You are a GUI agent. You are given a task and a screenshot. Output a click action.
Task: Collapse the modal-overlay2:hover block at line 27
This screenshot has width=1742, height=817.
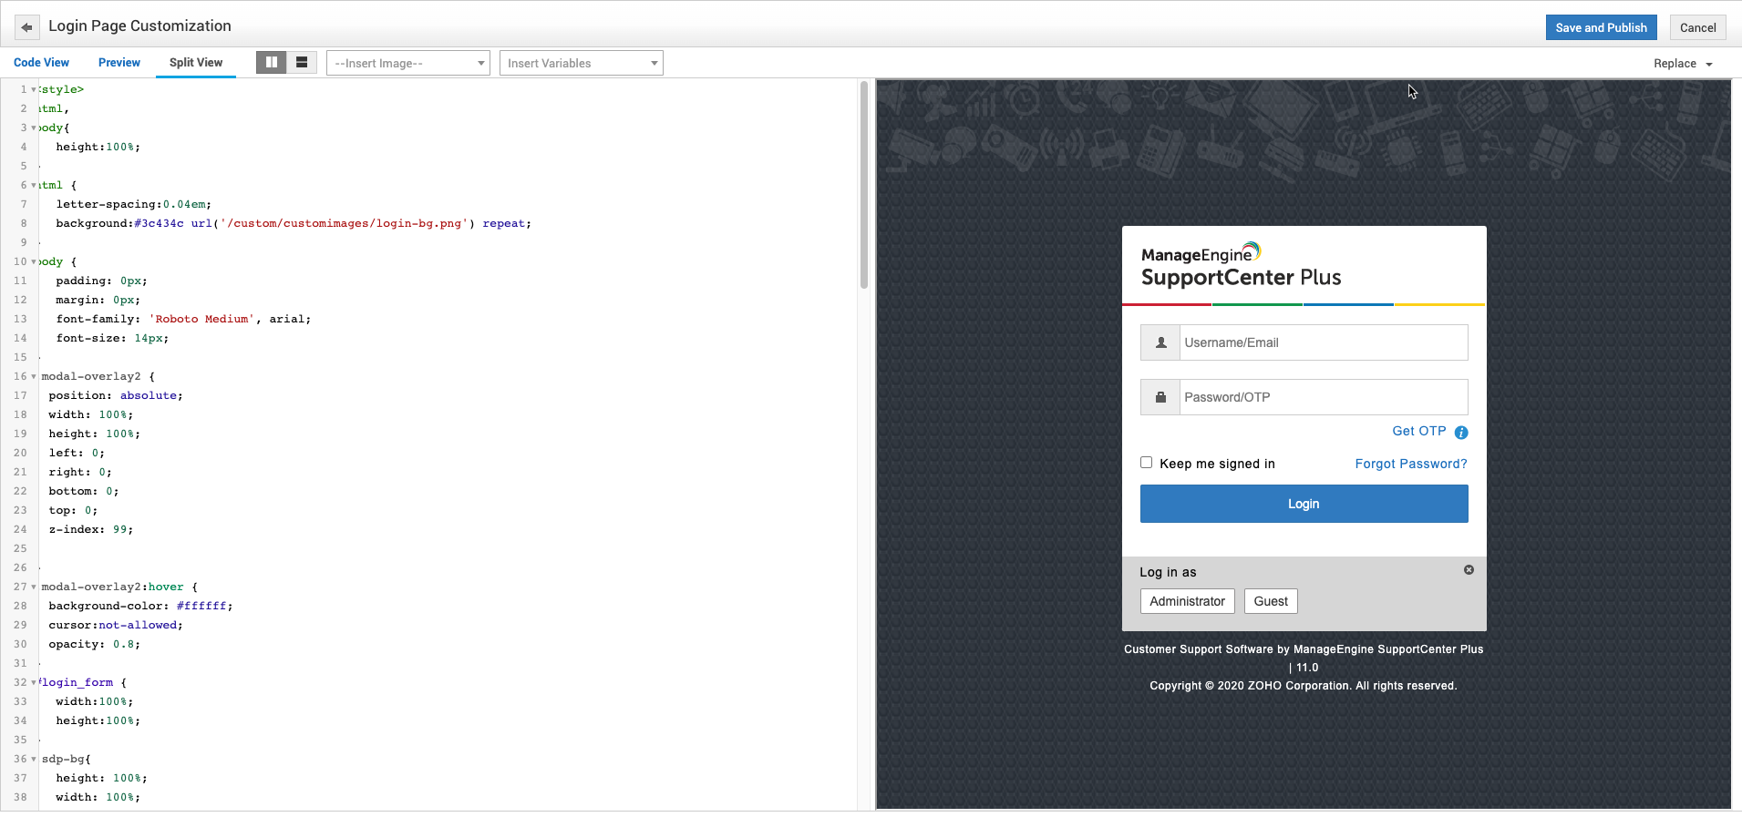tap(34, 587)
